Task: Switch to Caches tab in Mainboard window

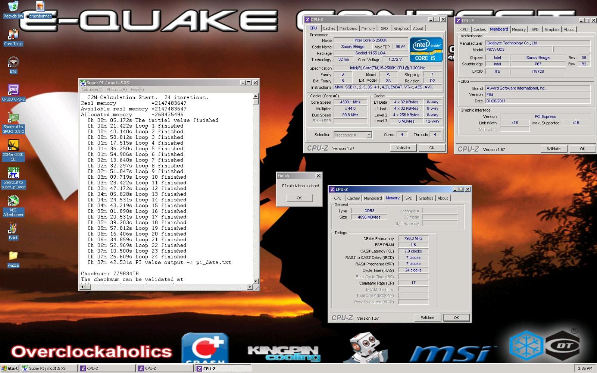Action: (479, 29)
